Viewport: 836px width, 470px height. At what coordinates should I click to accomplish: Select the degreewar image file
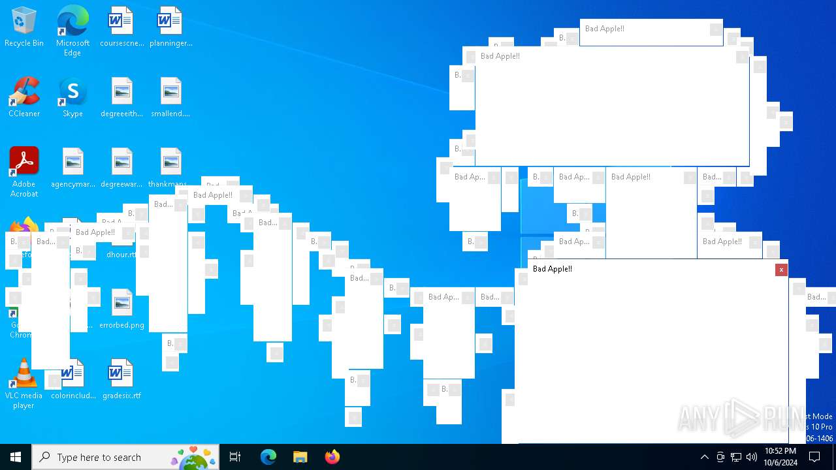pos(121,168)
